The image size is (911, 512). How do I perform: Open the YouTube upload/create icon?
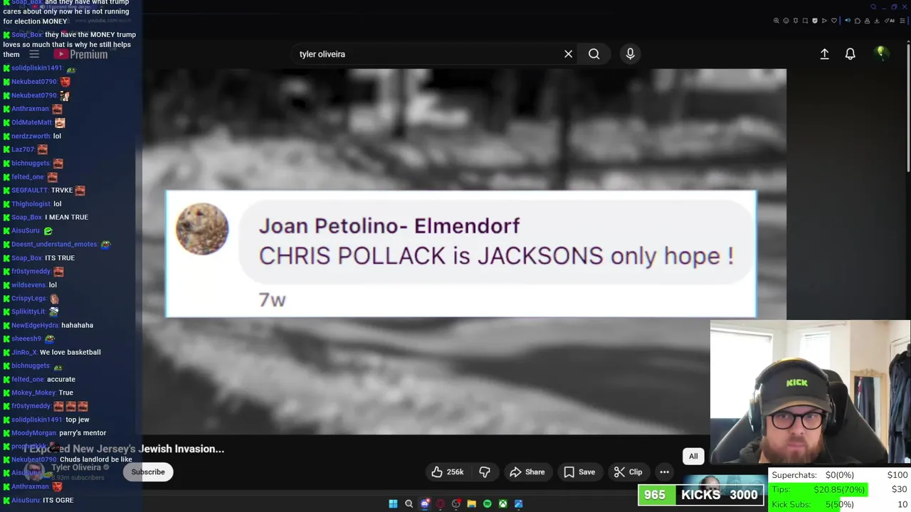824,54
